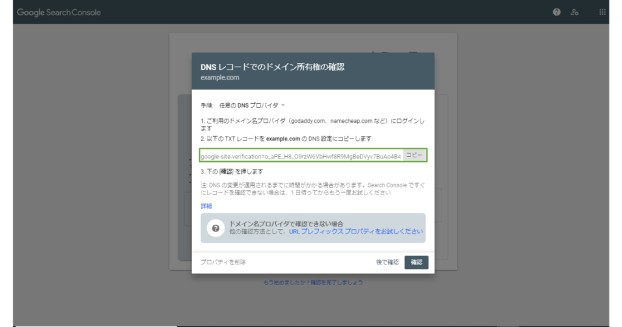Open the user settings account icon
Image resolution: width=622 pixels, height=327 pixels.
point(575,12)
